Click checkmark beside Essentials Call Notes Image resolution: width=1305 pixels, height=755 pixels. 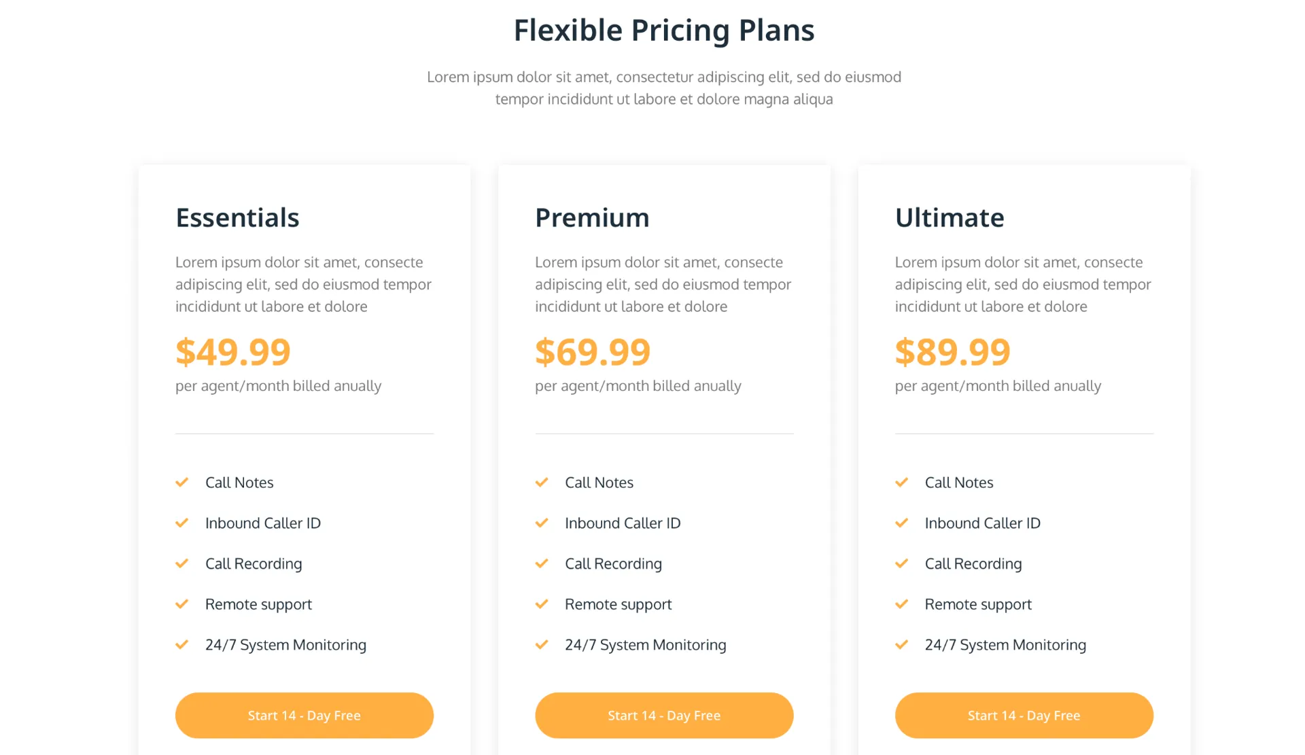click(181, 482)
